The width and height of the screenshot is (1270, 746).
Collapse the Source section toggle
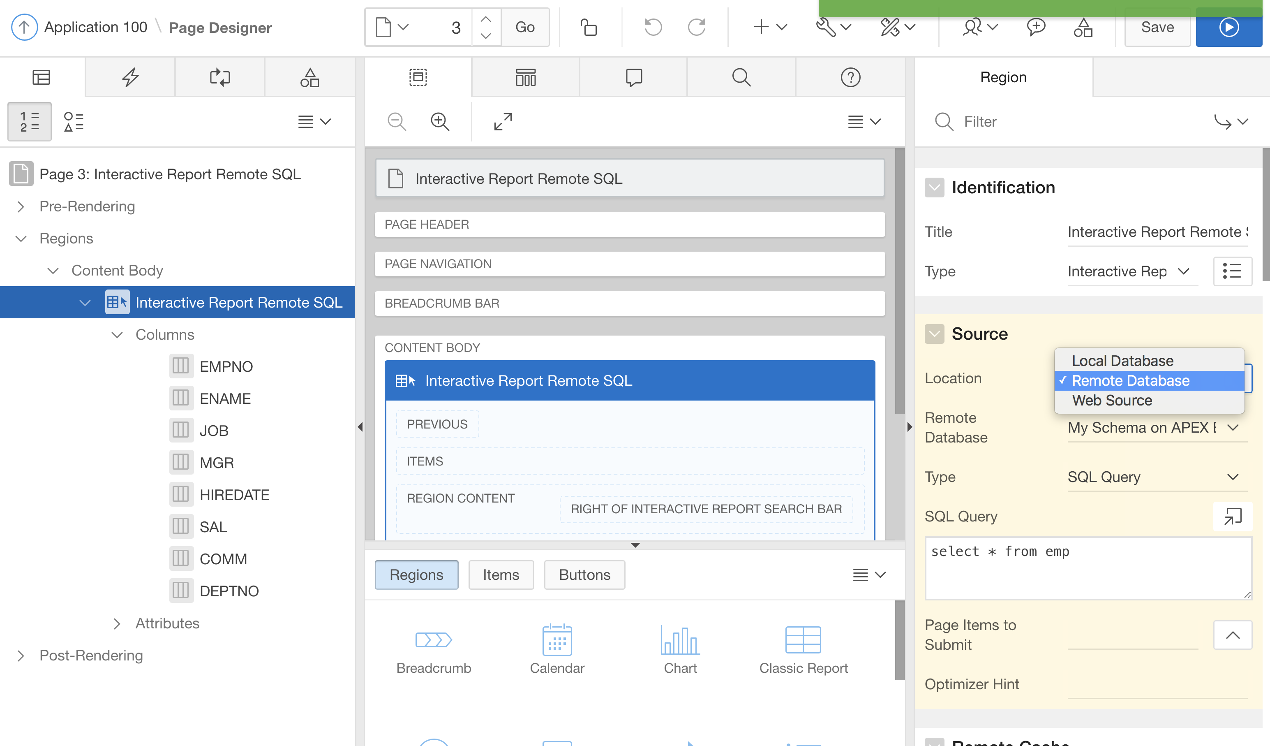coord(934,334)
